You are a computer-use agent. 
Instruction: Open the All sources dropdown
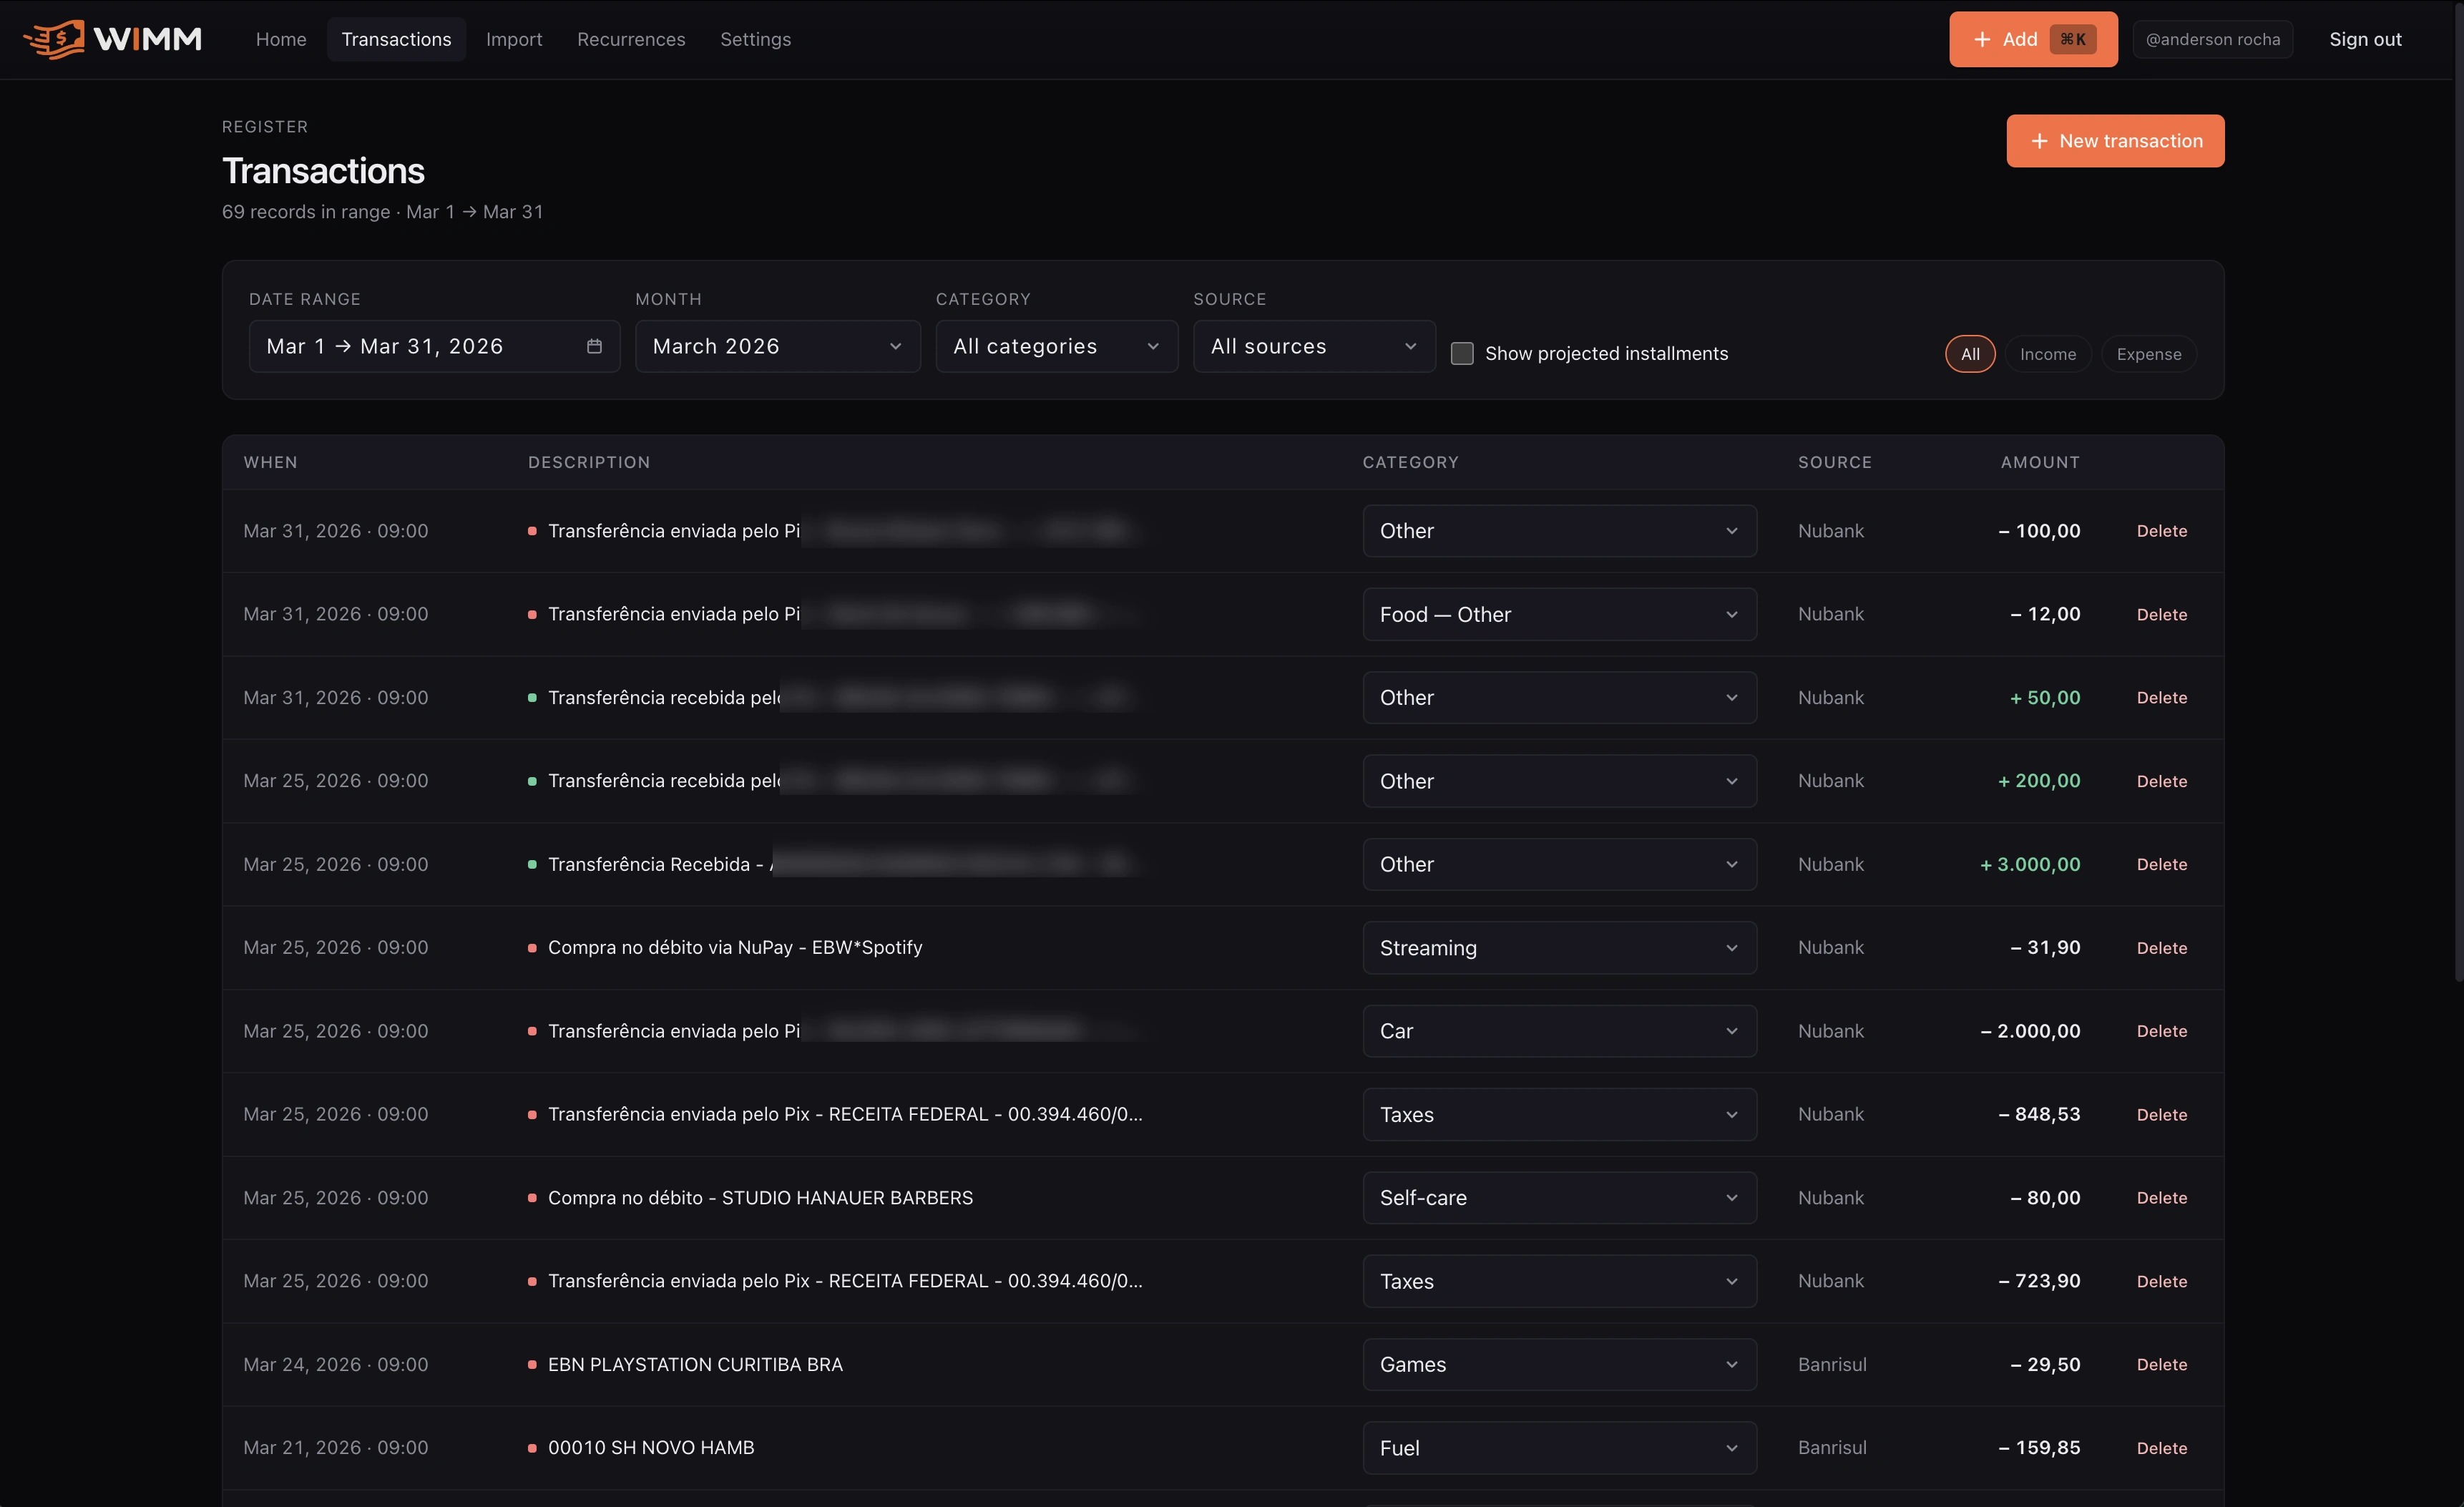[1314, 346]
